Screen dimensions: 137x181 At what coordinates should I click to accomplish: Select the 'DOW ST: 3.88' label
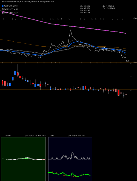pyautogui.click(x=11, y=6)
